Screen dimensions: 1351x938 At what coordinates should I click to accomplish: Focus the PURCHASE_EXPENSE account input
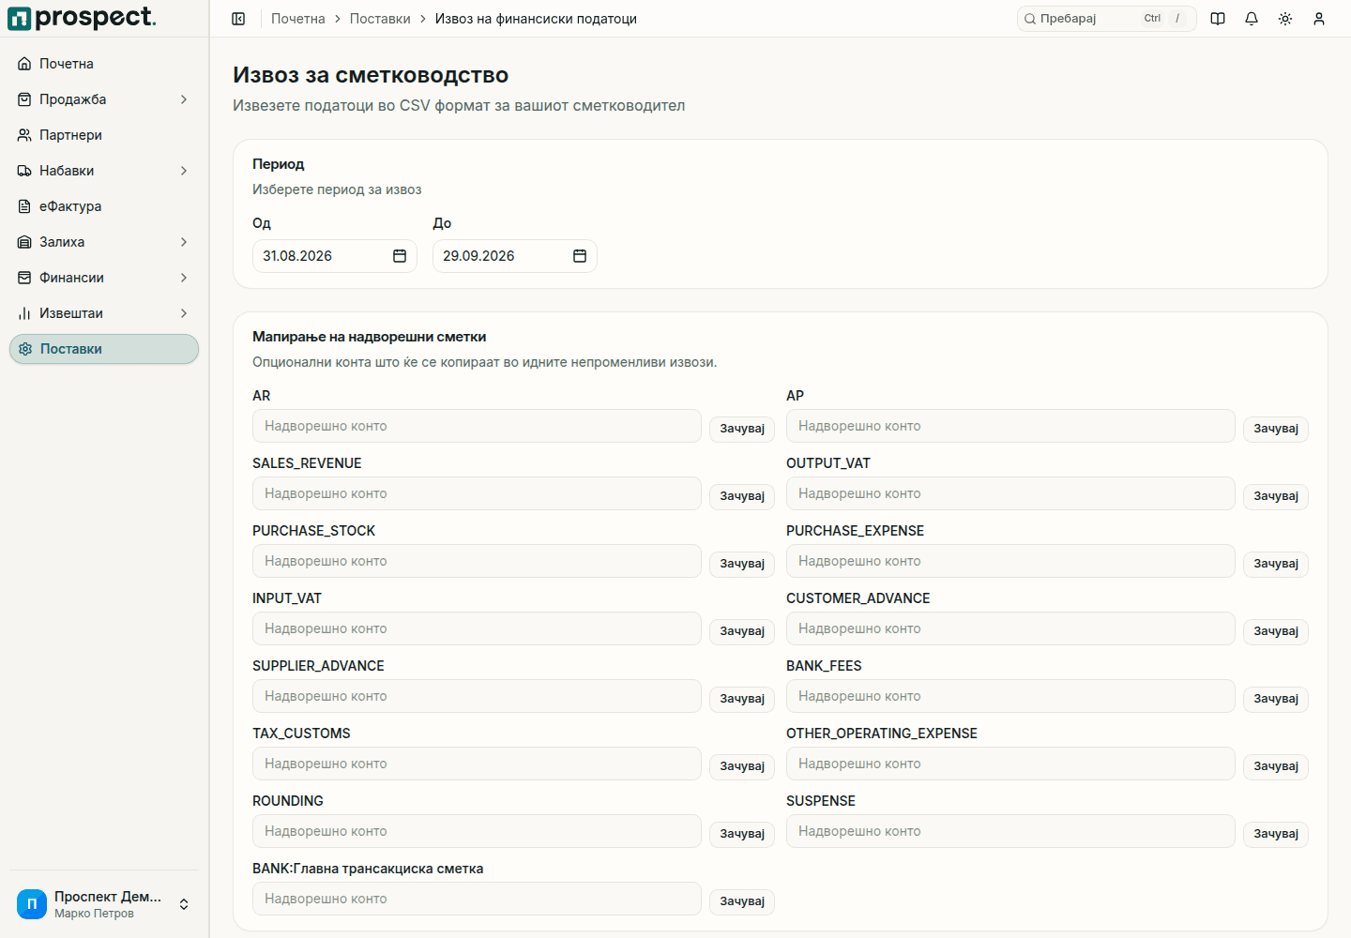click(x=1010, y=561)
